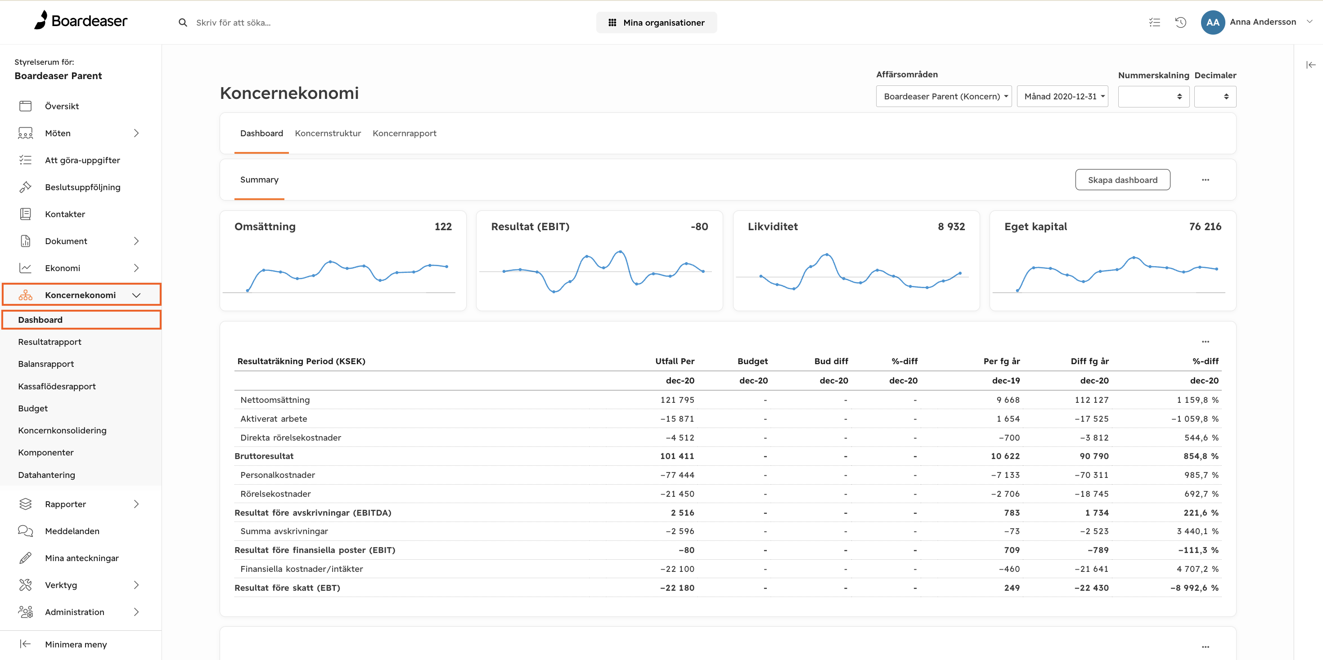Image resolution: width=1323 pixels, height=660 pixels.
Task: Click the Skapa dashboard button
Action: [1122, 180]
